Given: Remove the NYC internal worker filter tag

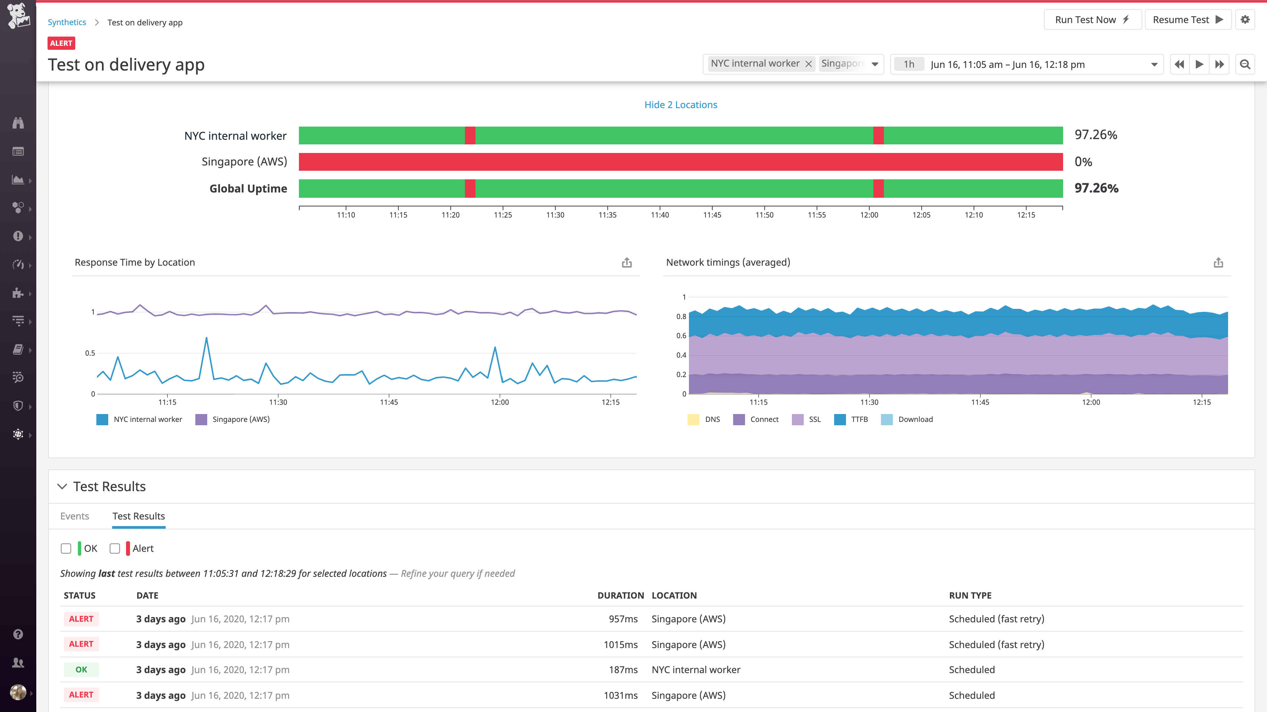Looking at the screenshot, I should [809, 63].
